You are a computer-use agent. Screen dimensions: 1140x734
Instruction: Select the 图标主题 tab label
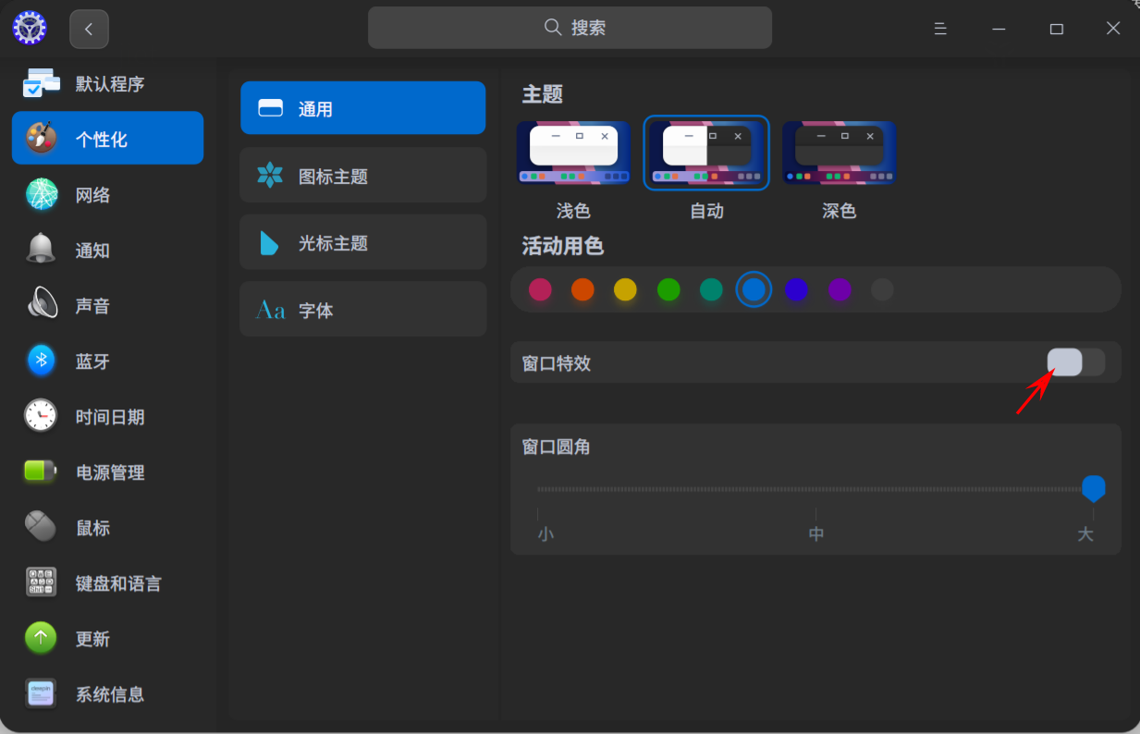tap(333, 177)
